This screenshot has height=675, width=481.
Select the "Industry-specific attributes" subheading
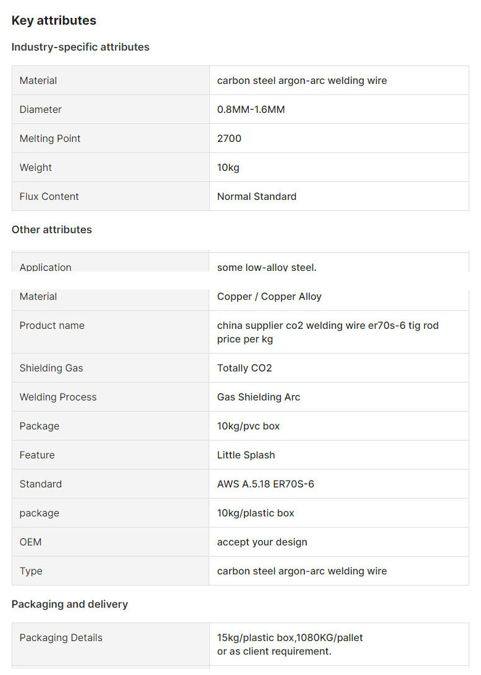pyautogui.click(x=80, y=47)
